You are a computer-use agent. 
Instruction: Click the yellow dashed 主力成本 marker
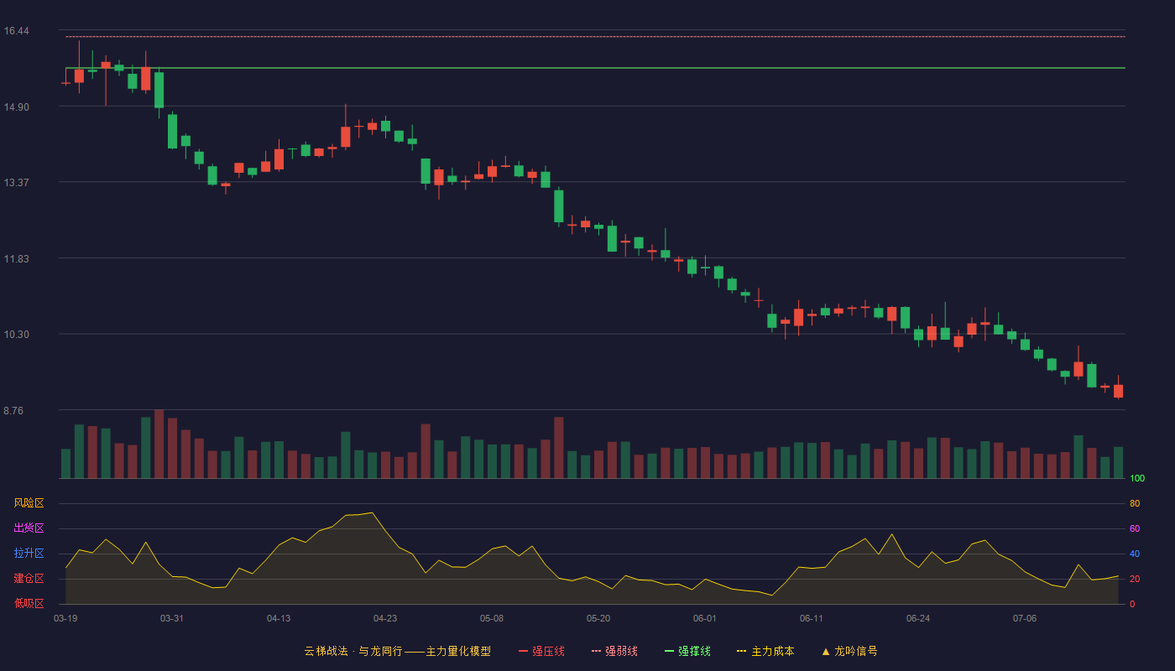pos(741,651)
